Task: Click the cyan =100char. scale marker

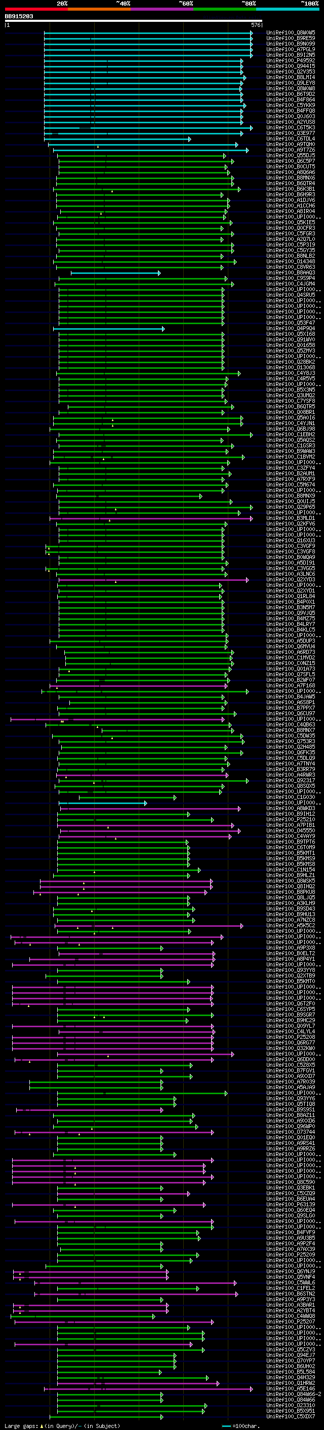Action: click(240, 1425)
